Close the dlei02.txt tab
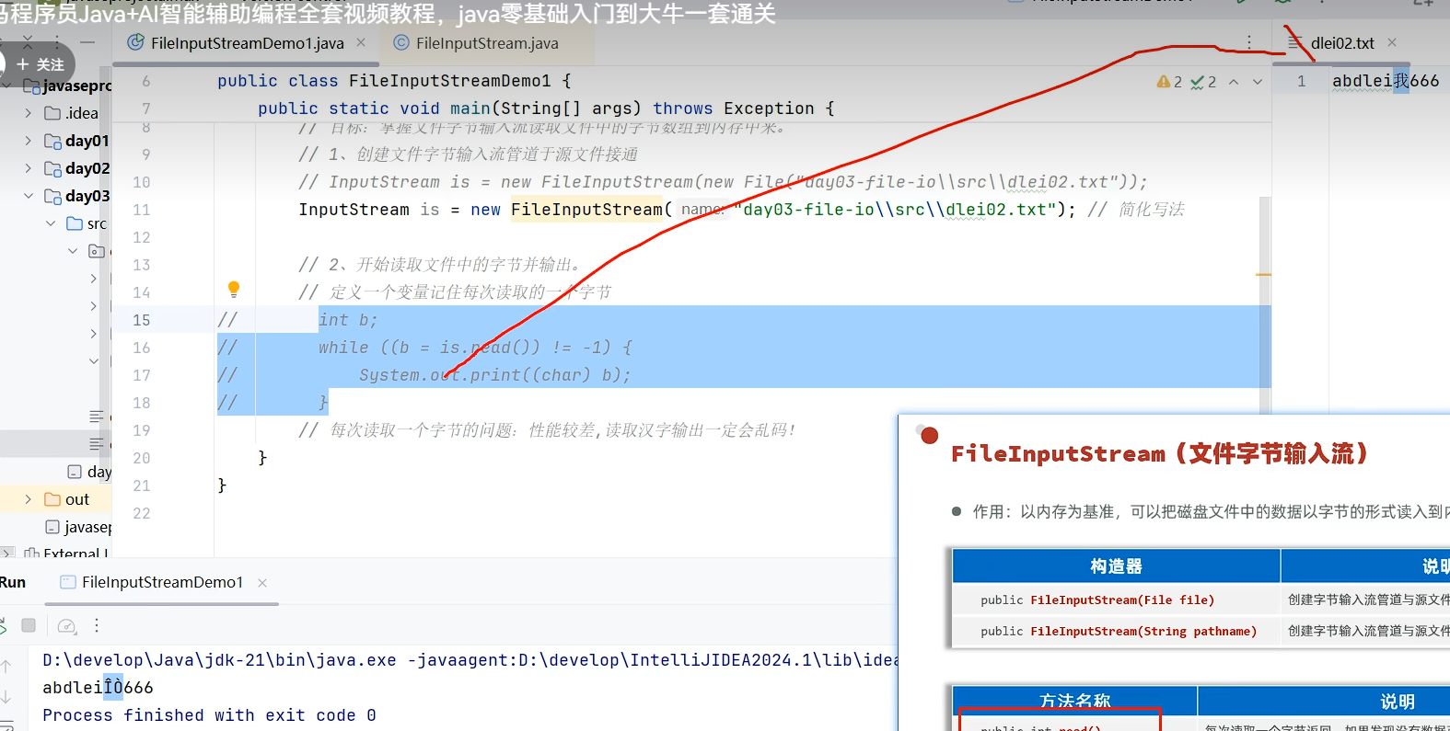The image size is (1450, 731). tap(1392, 42)
